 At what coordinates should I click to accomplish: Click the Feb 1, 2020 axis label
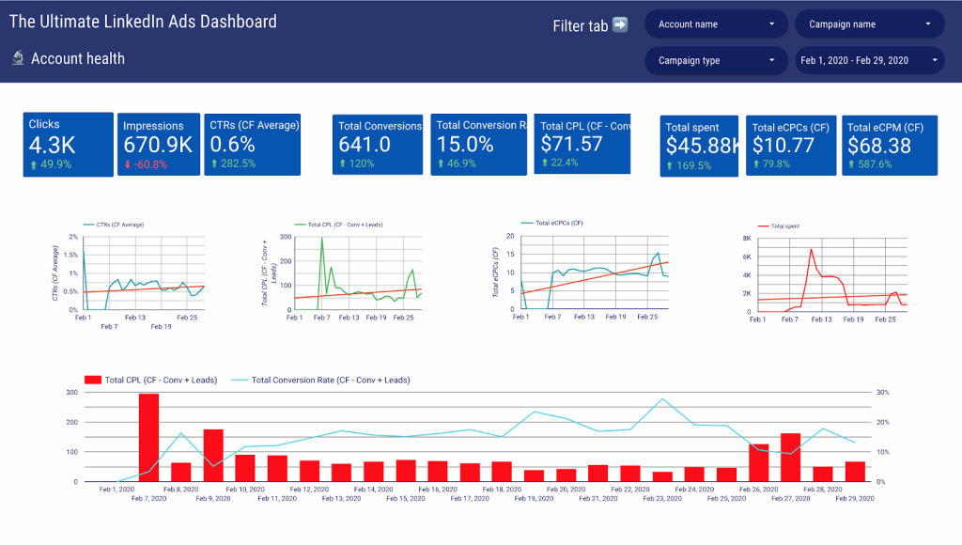116,490
